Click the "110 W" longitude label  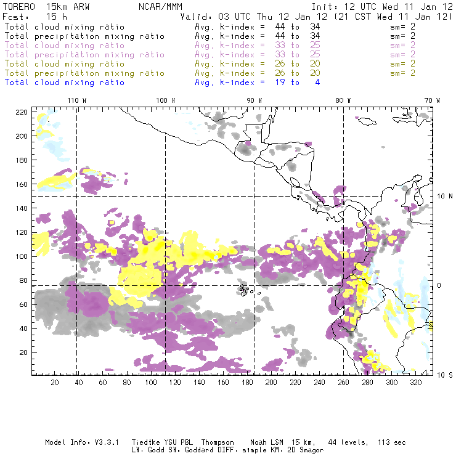tap(77, 100)
